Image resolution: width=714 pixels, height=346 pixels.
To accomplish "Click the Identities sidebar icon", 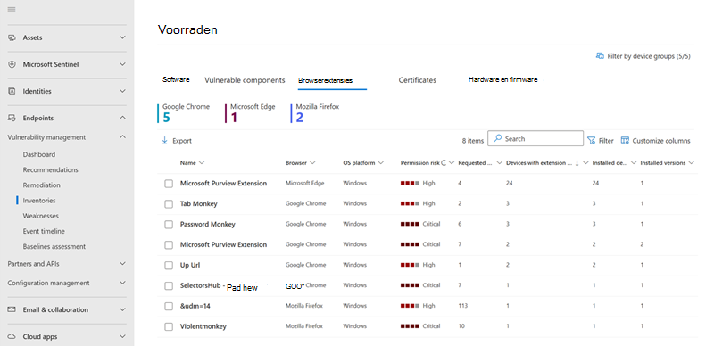I will (12, 91).
